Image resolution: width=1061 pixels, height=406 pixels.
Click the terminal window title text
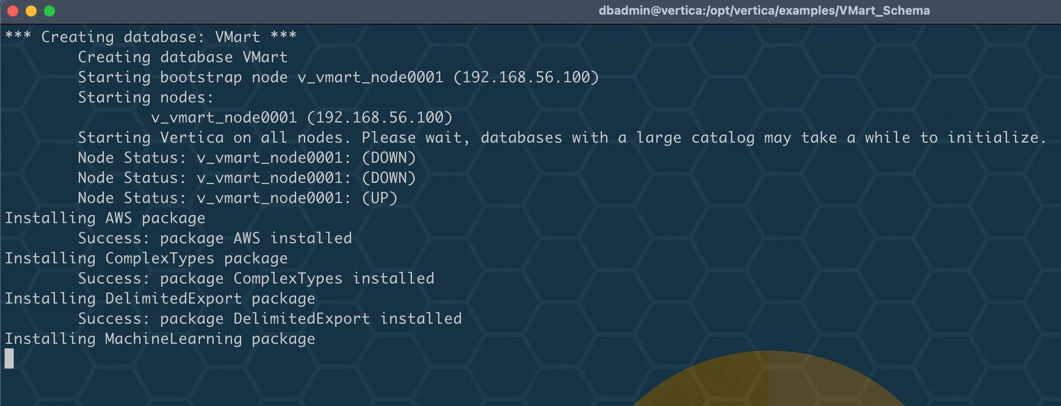[x=764, y=11]
